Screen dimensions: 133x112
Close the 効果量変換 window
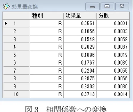point(122,7)
